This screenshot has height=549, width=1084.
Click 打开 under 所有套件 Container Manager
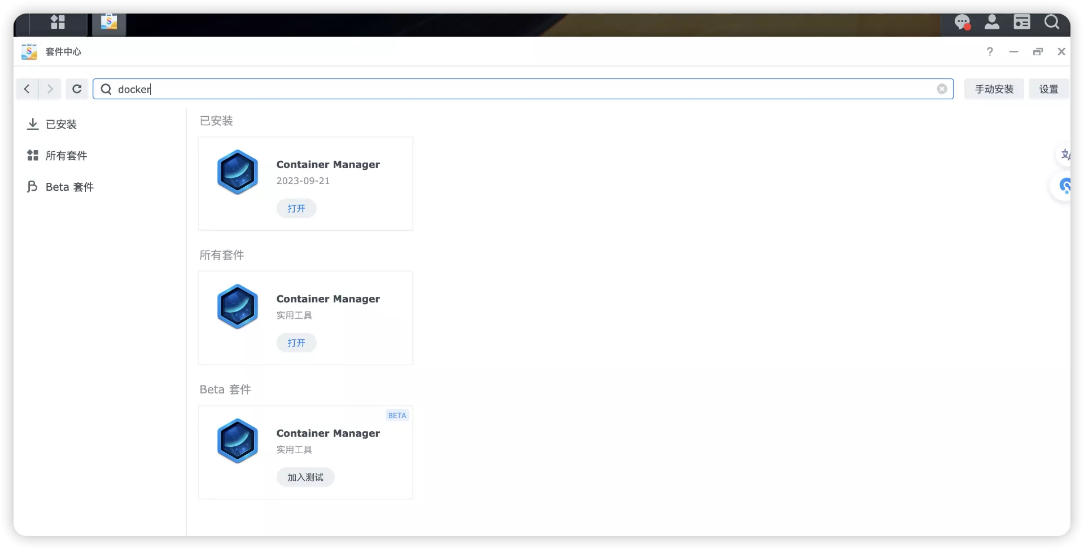point(296,342)
